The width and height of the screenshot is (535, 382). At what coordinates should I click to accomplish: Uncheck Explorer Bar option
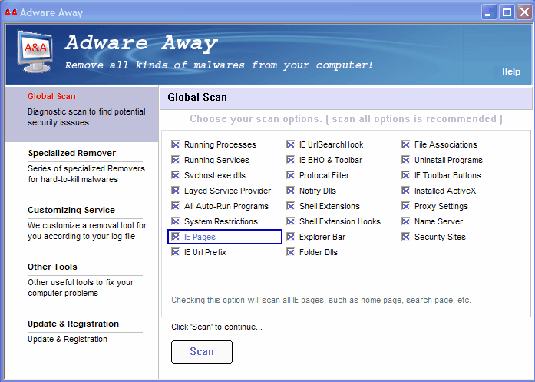pos(290,237)
